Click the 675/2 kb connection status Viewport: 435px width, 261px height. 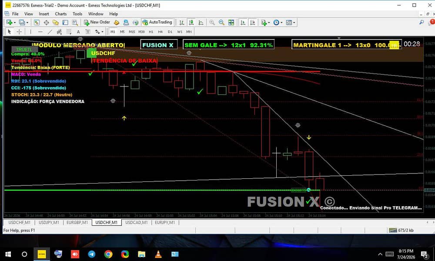[x=401, y=230]
